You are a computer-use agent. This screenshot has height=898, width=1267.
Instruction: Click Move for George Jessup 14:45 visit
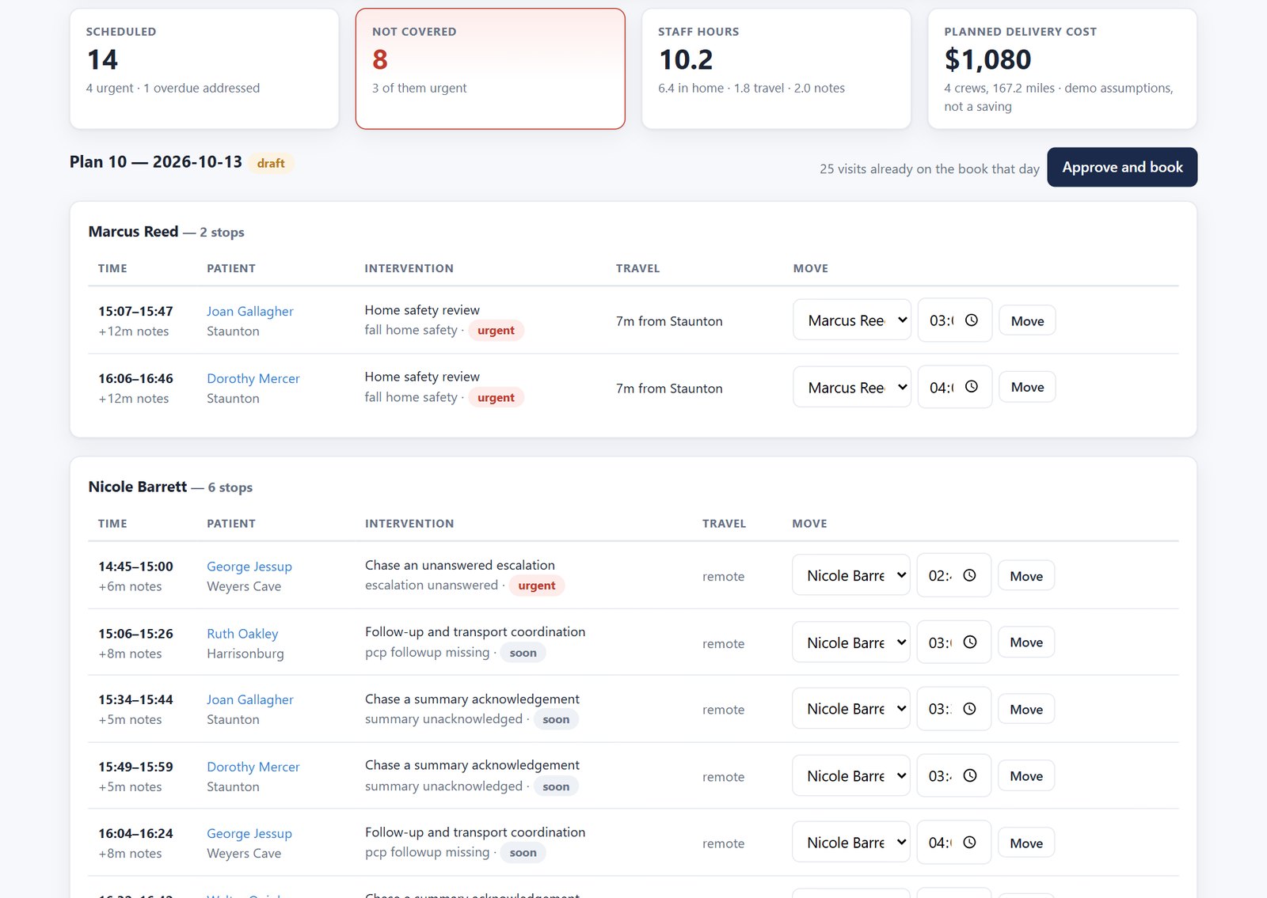click(1026, 576)
